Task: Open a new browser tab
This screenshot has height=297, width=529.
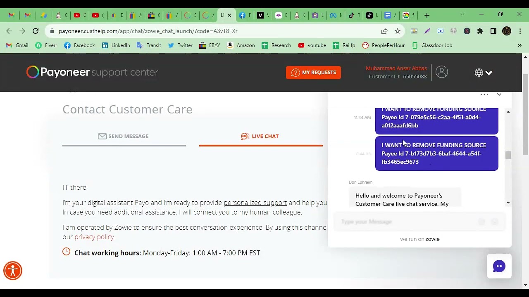Action: [427, 15]
